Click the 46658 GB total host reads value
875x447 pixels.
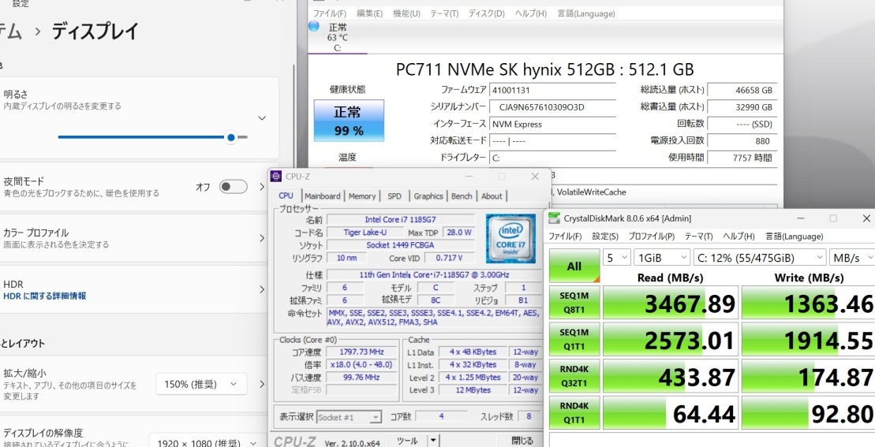click(x=742, y=91)
